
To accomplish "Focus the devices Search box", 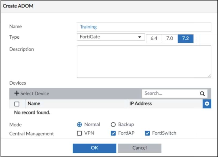I will [170, 93].
